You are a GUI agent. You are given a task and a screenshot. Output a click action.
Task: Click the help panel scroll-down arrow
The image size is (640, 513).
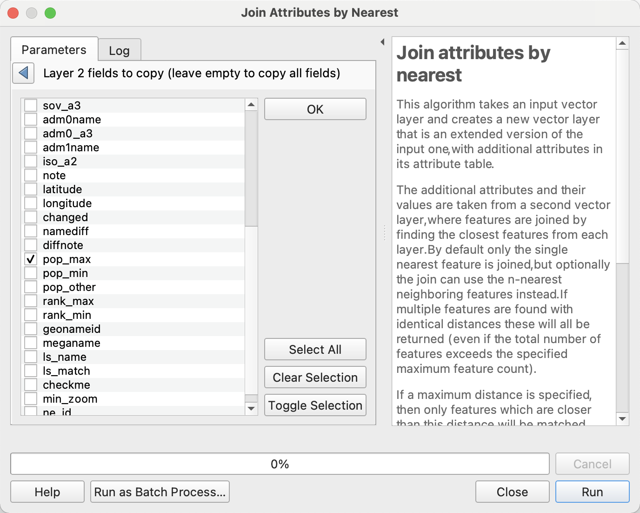coord(622,418)
